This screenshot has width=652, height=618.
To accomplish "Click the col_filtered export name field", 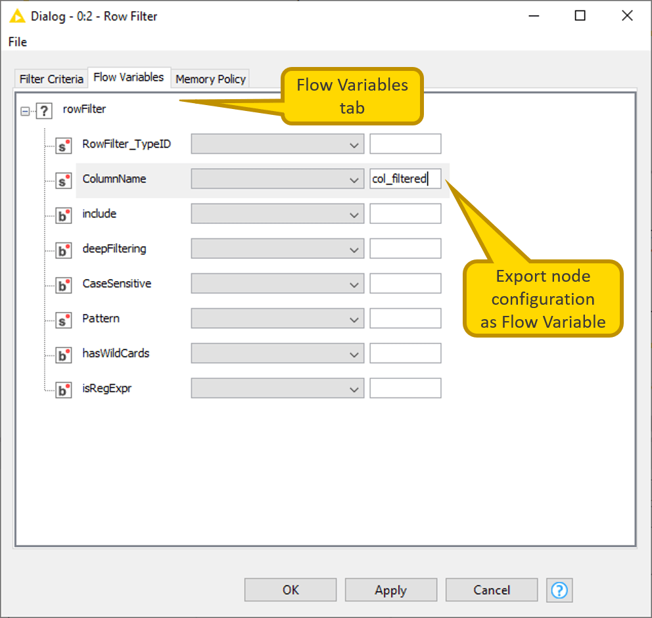I will point(405,179).
